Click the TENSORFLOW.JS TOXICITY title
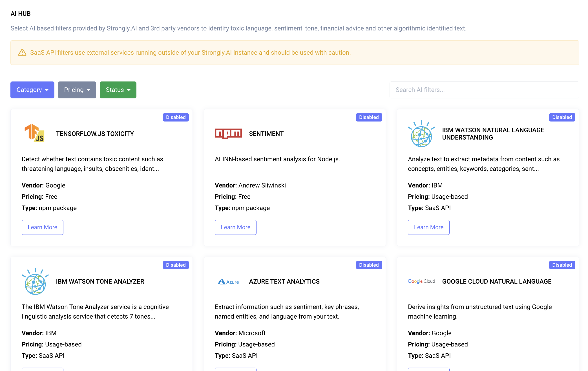This screenshot has height=371, width=588. pos(95,134)
